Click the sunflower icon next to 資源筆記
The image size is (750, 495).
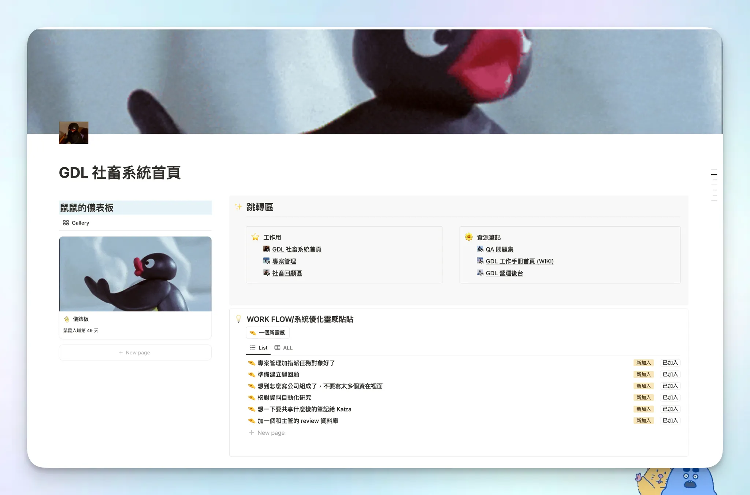coord(469,237)
